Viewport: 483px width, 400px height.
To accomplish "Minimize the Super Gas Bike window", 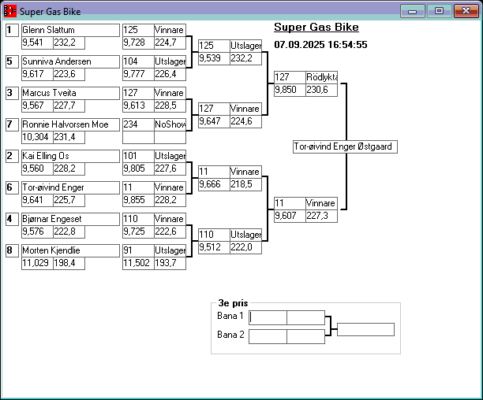I will 413,11.
